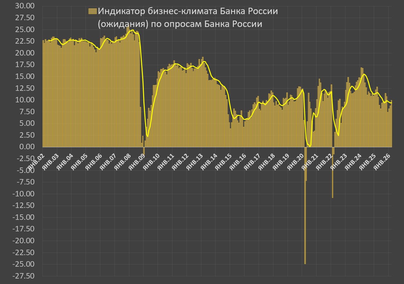Click the yellow line's trough in 2009
Image resolution: width=404 pixels, height=284 pixels.
(x=148, y=137)
